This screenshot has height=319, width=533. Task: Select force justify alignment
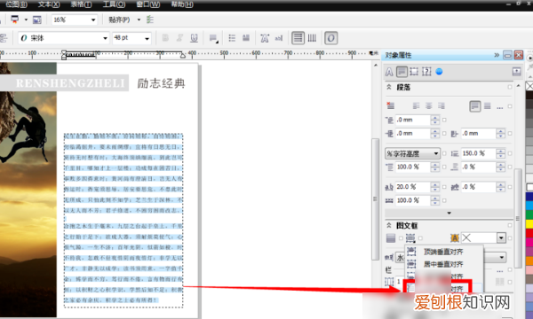[488, 106]
